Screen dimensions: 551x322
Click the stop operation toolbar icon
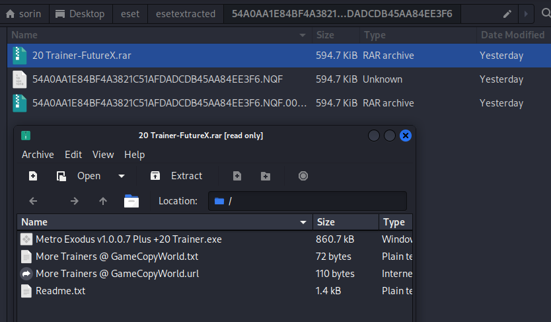303,176
